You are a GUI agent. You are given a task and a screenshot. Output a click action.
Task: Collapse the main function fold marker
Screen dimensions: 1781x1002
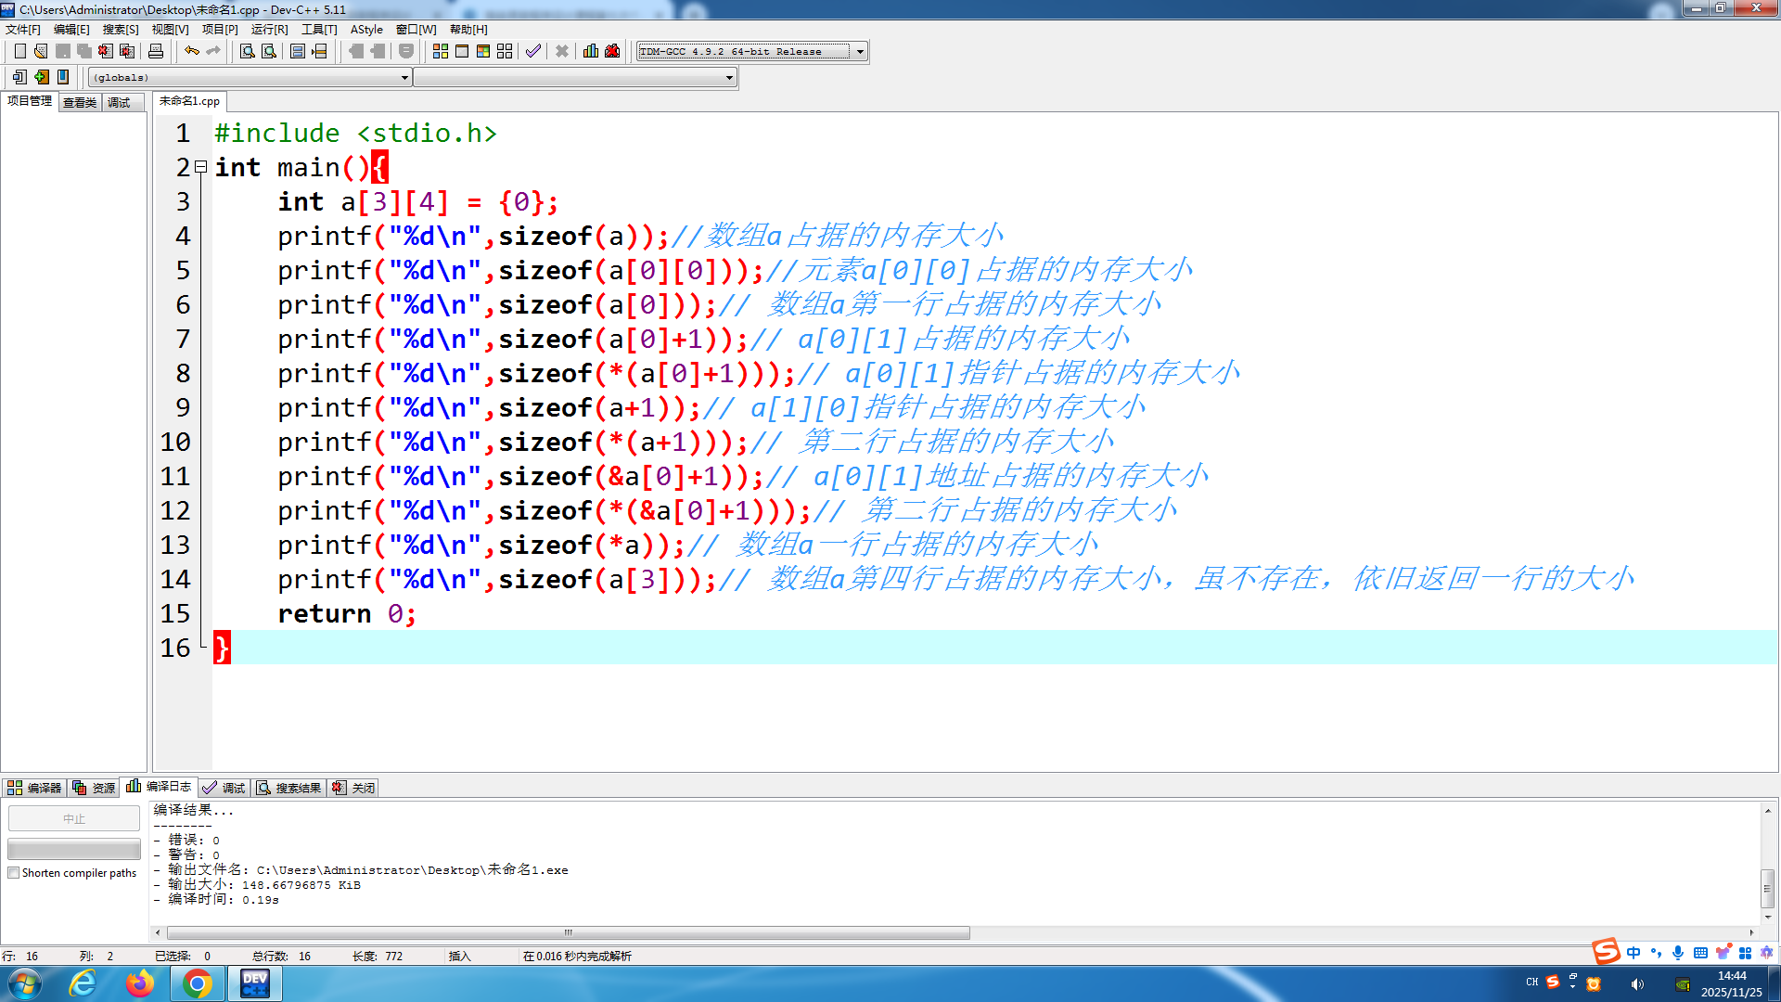pyautogui.click(x=200, y=167)
